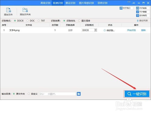
Task: Switch to the 图片局部识别 tab
Action: [86, 3]
